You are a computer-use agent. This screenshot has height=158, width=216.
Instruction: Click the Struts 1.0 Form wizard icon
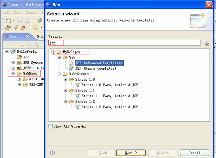[x=78, y=85]
